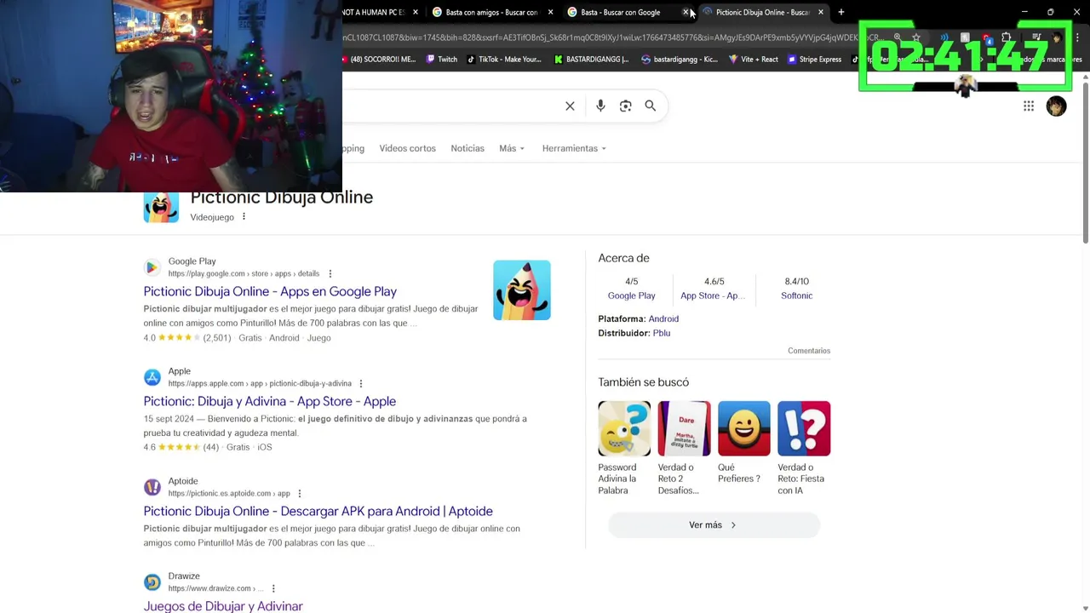Viewport: 1090px width, 613px height.
Task: Open the Google account profile avatar
Action: [1056, 106]
